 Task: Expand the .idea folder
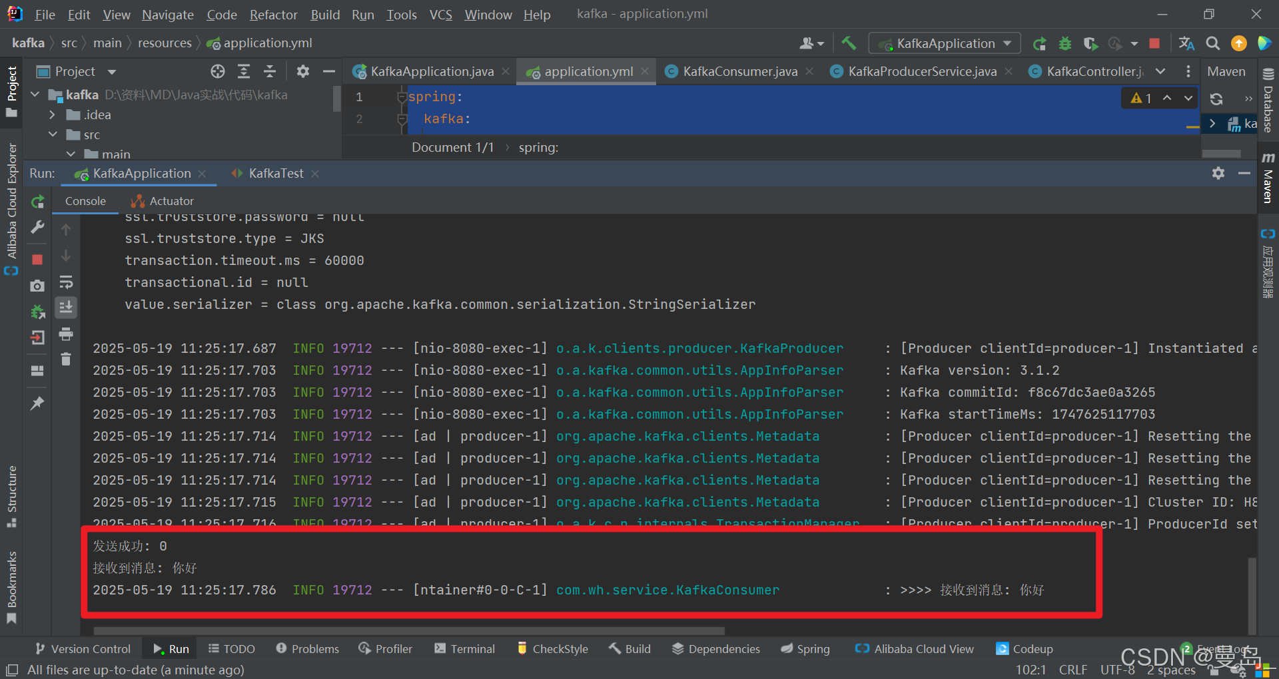pyautogui.click(x=53, y=114)
